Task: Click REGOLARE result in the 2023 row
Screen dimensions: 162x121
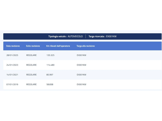Action: point(31,65)
